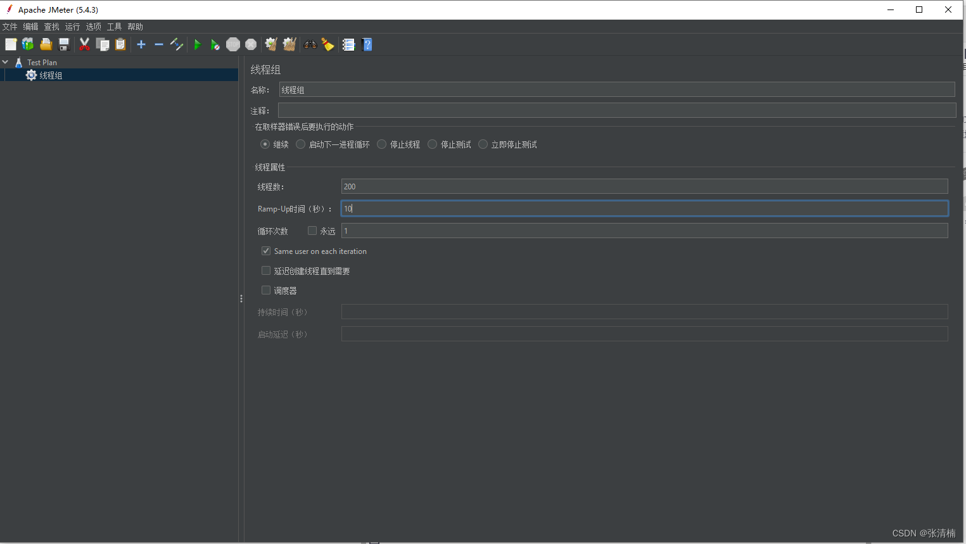Open the 工具 menu
The image size is (966, 544).
click(x=114, y=27)
